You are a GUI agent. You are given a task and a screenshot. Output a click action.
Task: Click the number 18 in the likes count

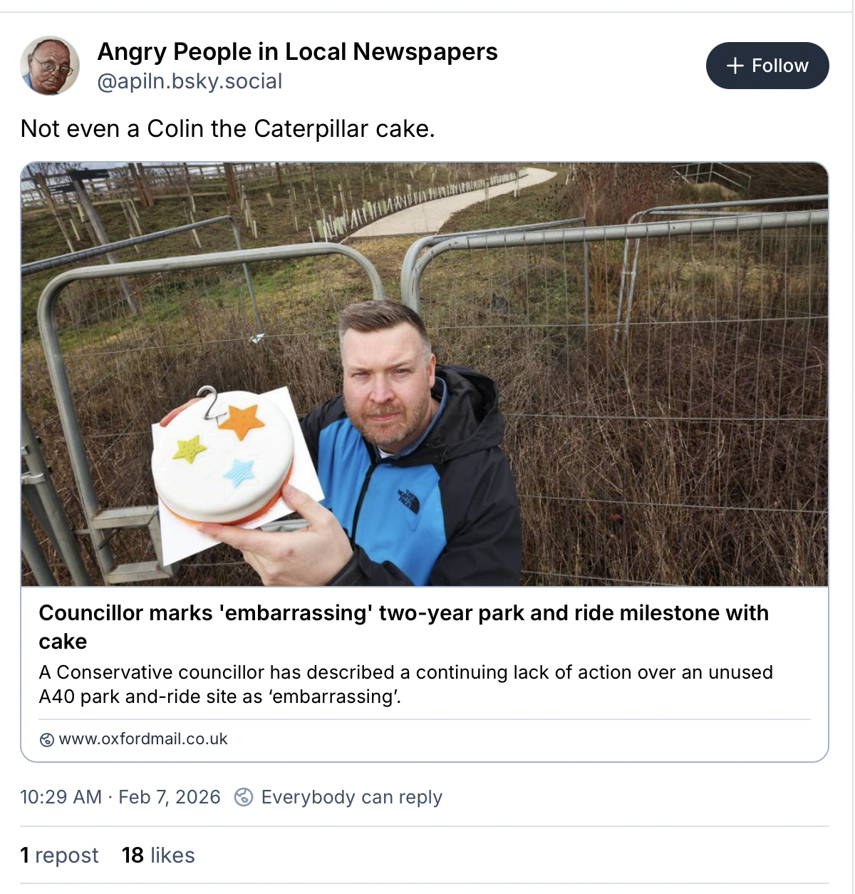pyautogui.click(x=133, y=856)
